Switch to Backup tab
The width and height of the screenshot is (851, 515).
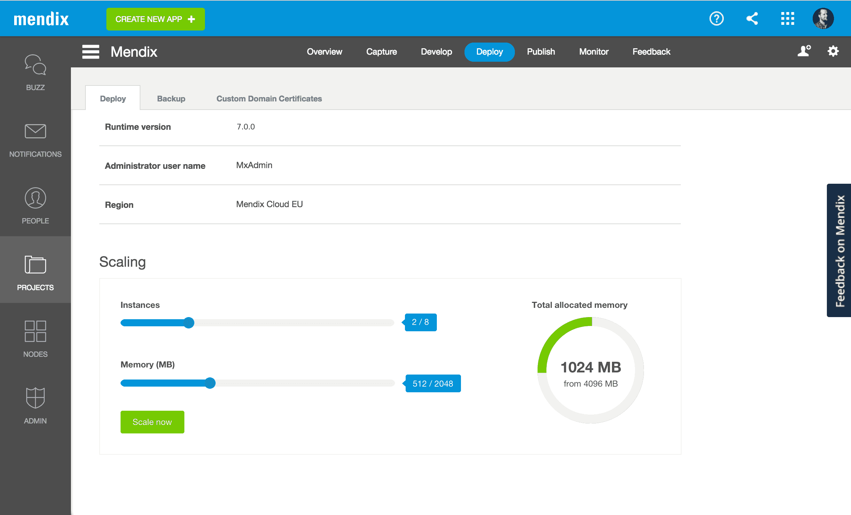(x=171, y=98)
